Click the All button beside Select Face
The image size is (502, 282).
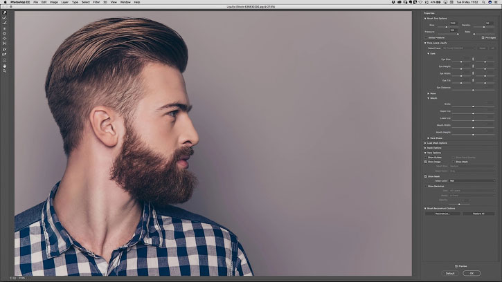pyautogui.click(x=492, y=48)
